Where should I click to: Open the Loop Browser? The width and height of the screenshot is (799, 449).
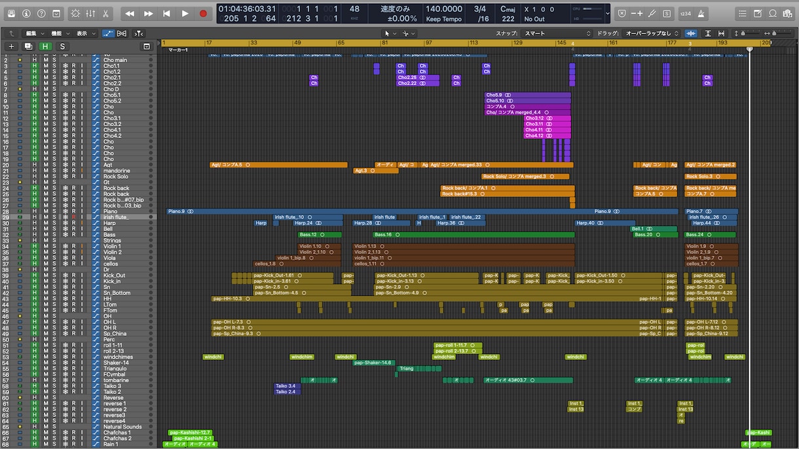coord(773,13)
